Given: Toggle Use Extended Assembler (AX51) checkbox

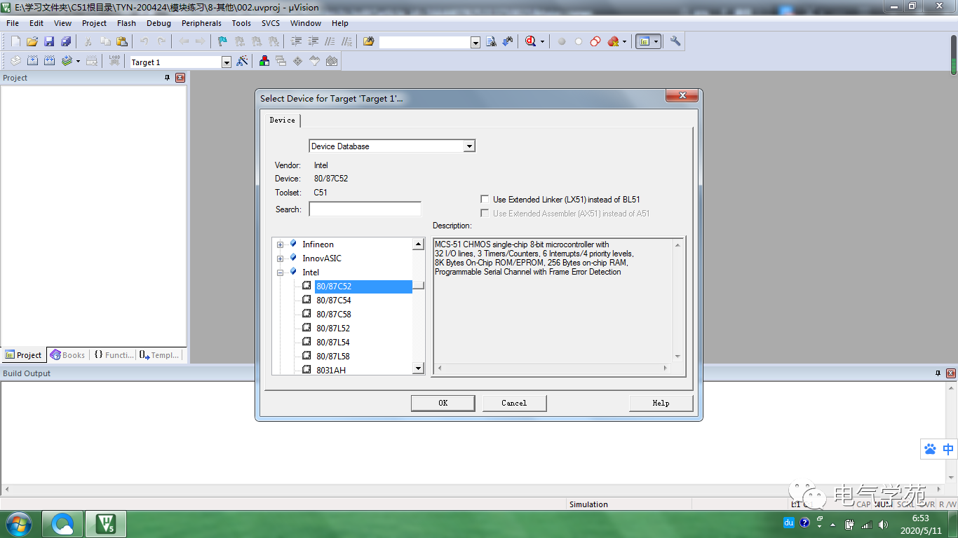Looking at the screenshot, I should [x=485, y=214].
